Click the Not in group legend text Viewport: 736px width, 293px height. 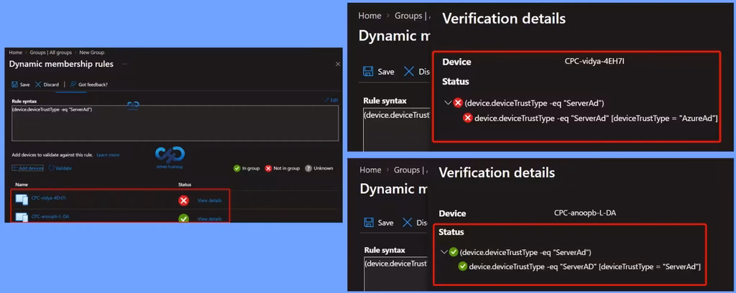click(286, 168)
